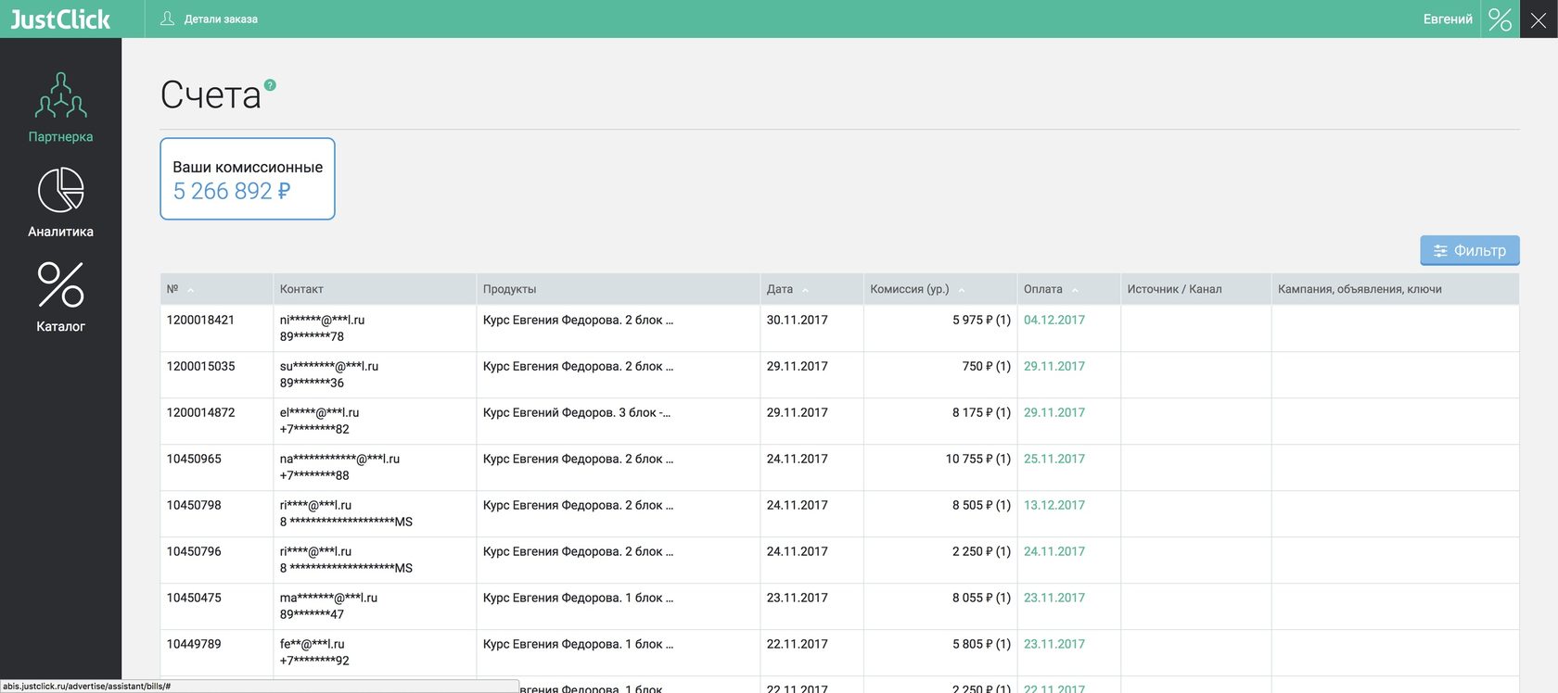Click the help question mark near Счета
This screenshot has height=693, width=1558.
[x=270, y=85]
